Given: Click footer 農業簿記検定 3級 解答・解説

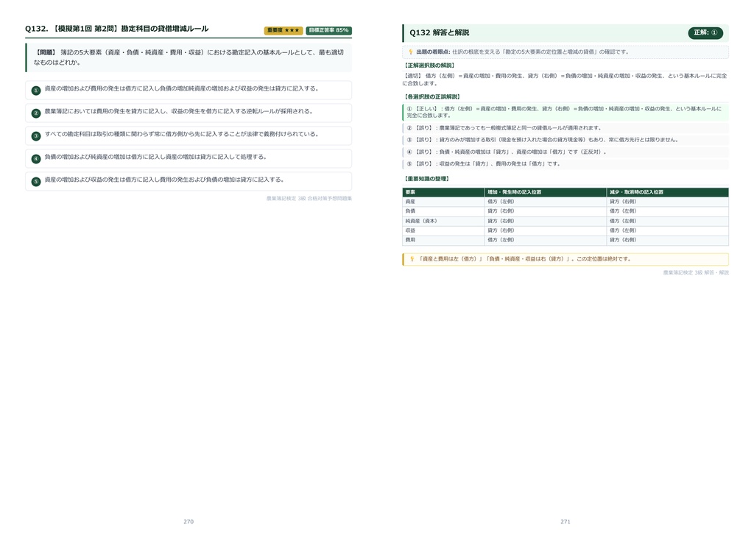Looking at the screenshot, I should pos(696,272).
